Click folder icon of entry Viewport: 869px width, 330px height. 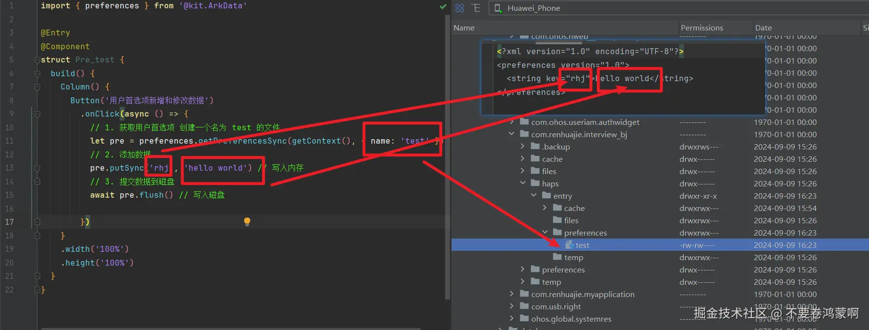click(547, 196)
